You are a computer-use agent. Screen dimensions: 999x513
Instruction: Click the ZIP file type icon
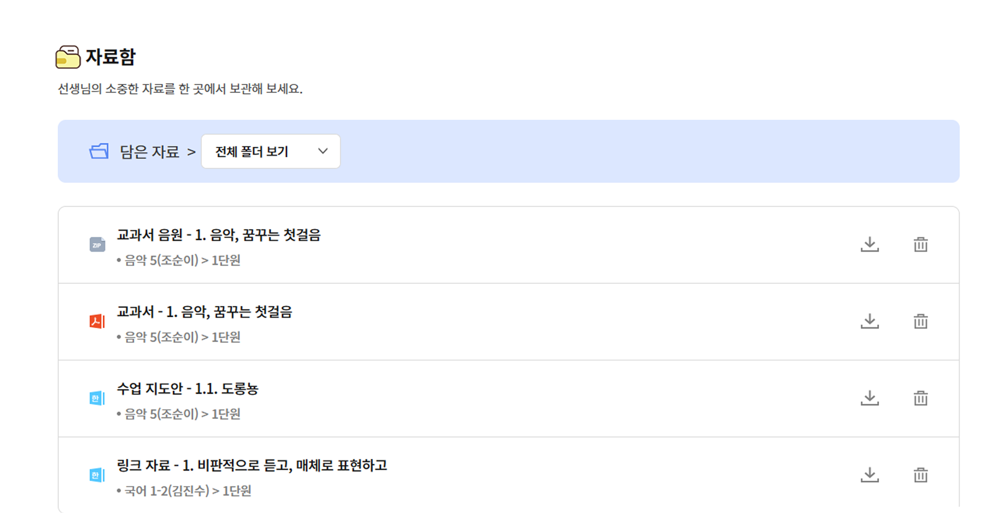[98, 245]
